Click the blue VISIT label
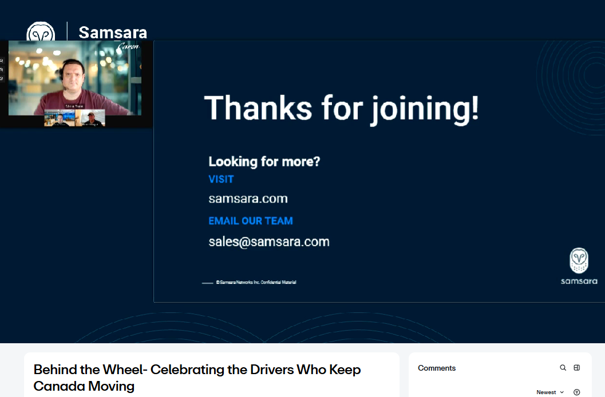This screenshot has width=605, height=397. (x=221, y=179)
